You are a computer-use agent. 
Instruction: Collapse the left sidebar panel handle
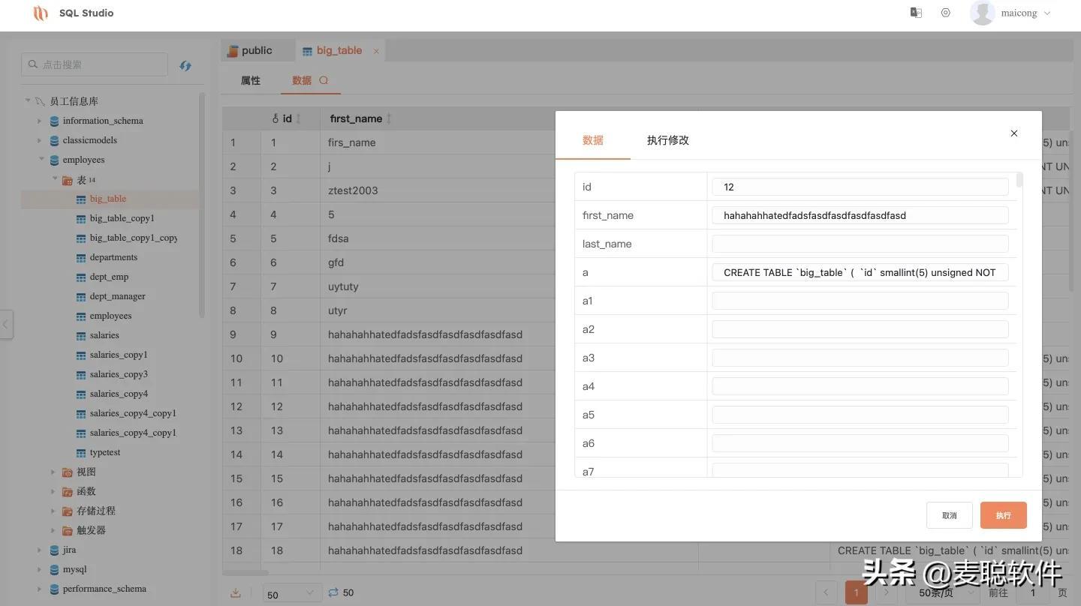6,325
